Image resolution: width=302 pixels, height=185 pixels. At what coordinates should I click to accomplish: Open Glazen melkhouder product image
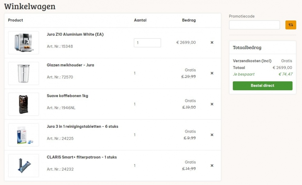pyautogui.click(x=24, y=74)
